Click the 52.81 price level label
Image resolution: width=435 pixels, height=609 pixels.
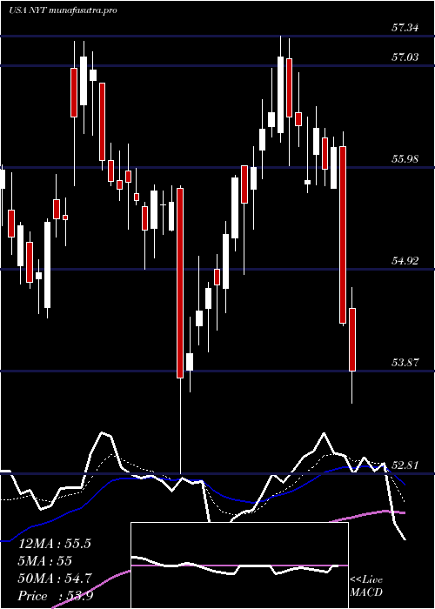tap(405, 465)
